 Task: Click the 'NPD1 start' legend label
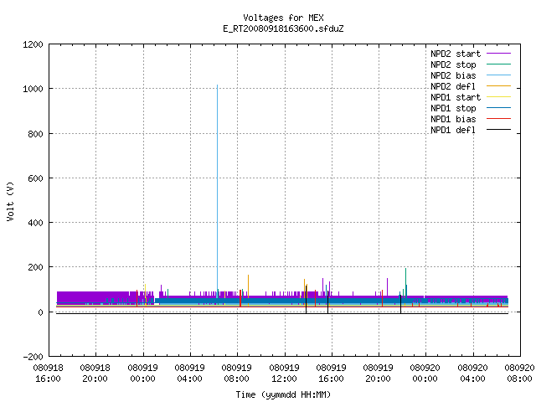pyautogui.click(x=456, y=97)
